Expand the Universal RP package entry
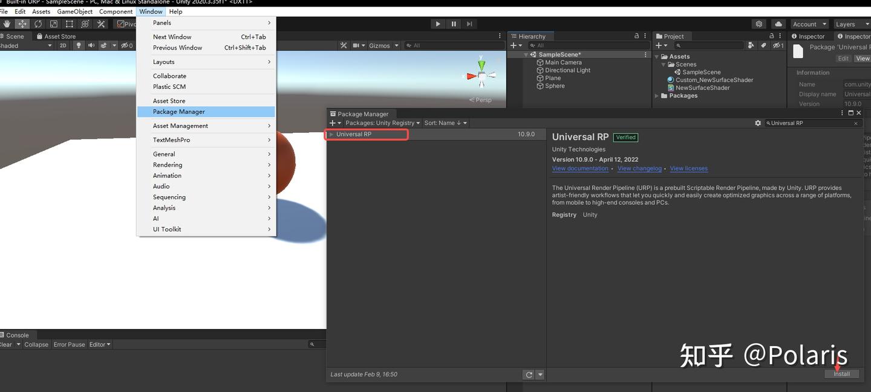This screenshot has width=871, height=392. click(331, 133)
